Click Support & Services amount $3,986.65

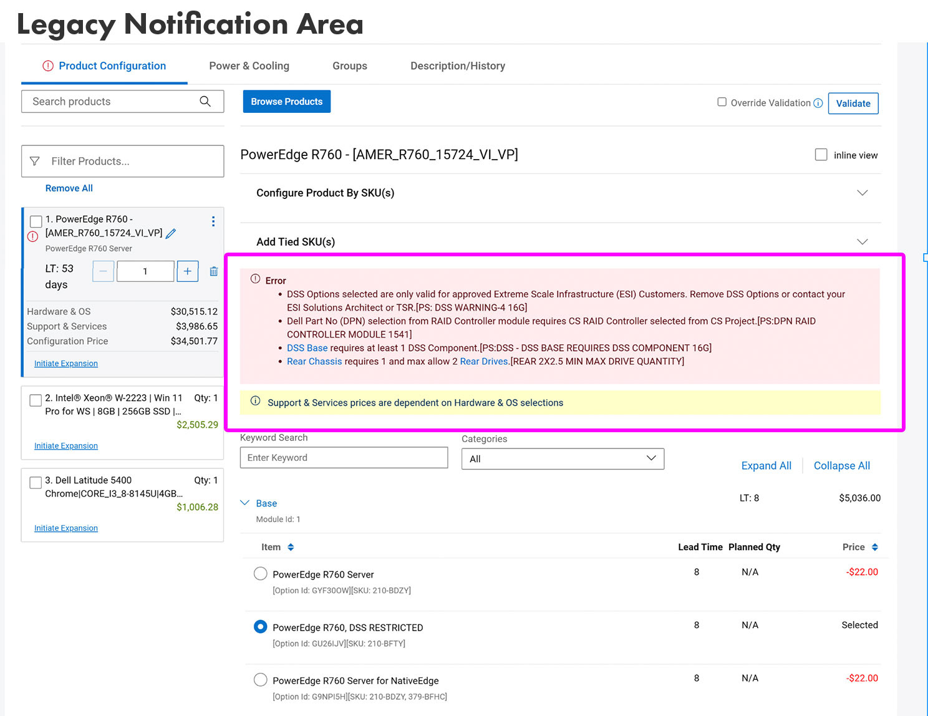(196, 326)
